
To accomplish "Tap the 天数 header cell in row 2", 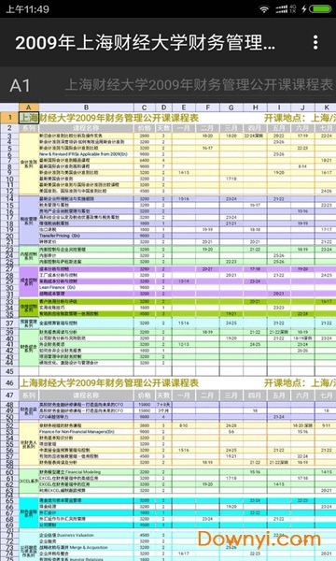I will (x=163, y=128).
